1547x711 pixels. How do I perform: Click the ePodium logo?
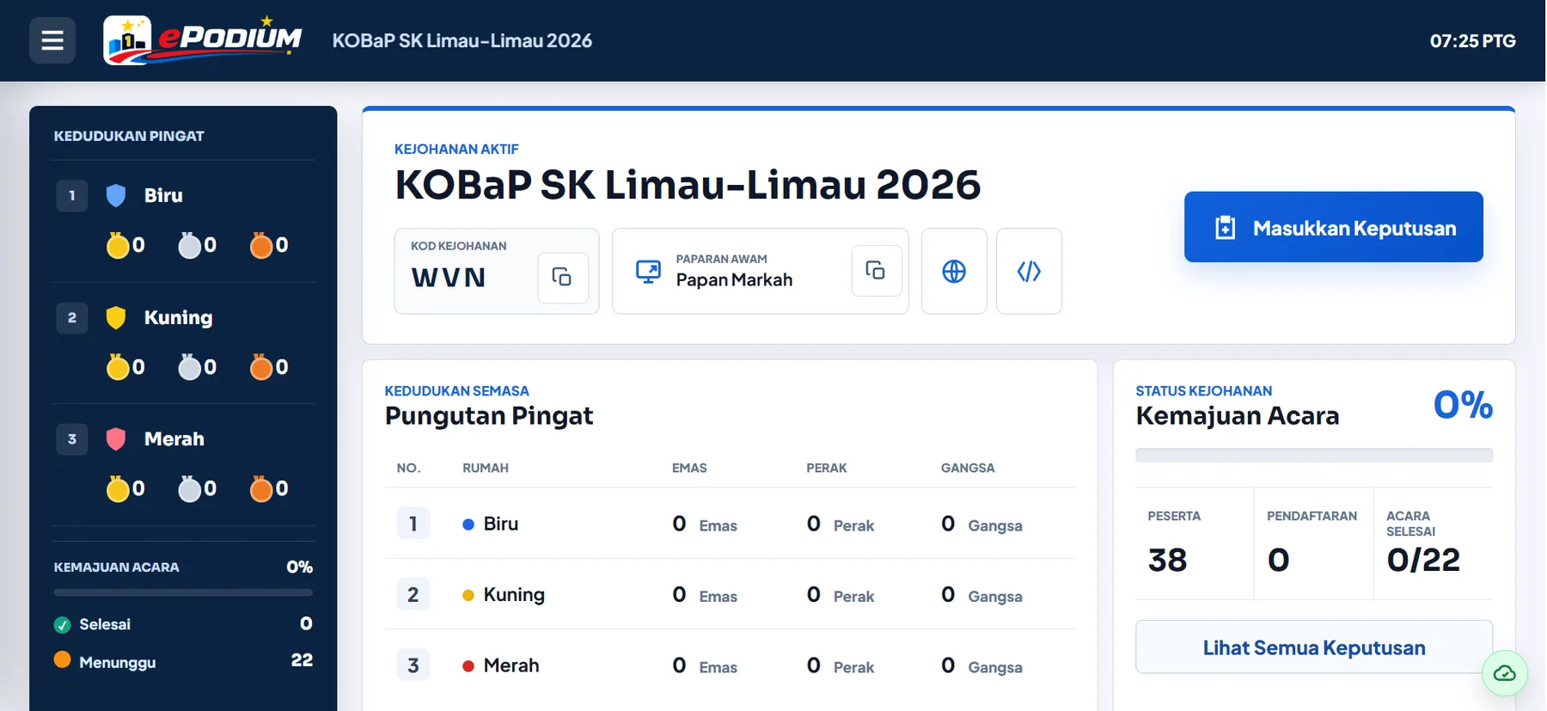tap(203, 40)
